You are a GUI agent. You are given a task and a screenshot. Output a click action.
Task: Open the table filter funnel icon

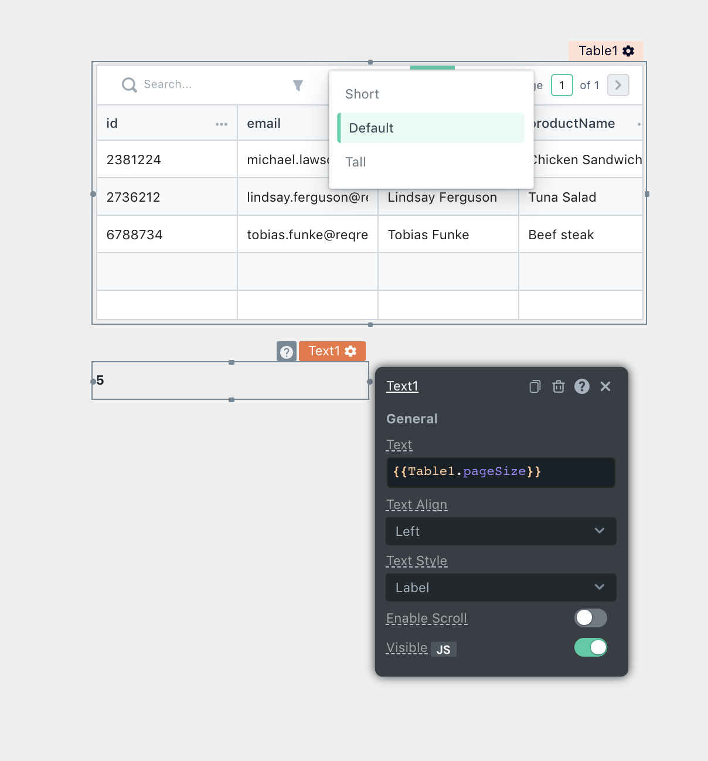coord(298,86)
